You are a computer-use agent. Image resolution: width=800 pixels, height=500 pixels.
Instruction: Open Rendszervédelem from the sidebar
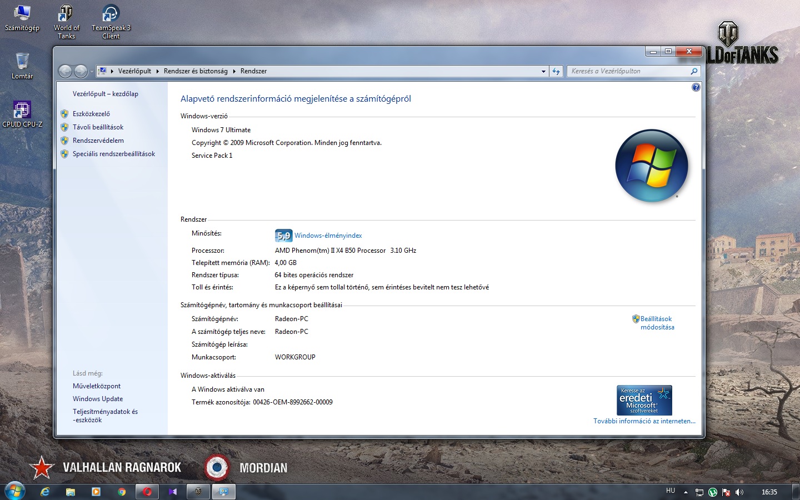(98, 141)
